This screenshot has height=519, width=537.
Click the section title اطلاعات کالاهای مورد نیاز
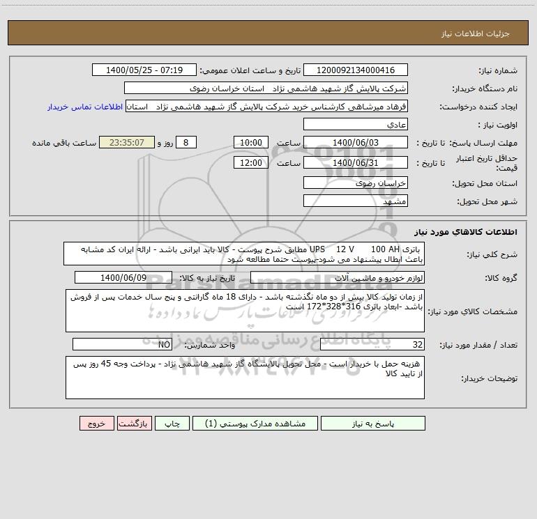[466, 232]
